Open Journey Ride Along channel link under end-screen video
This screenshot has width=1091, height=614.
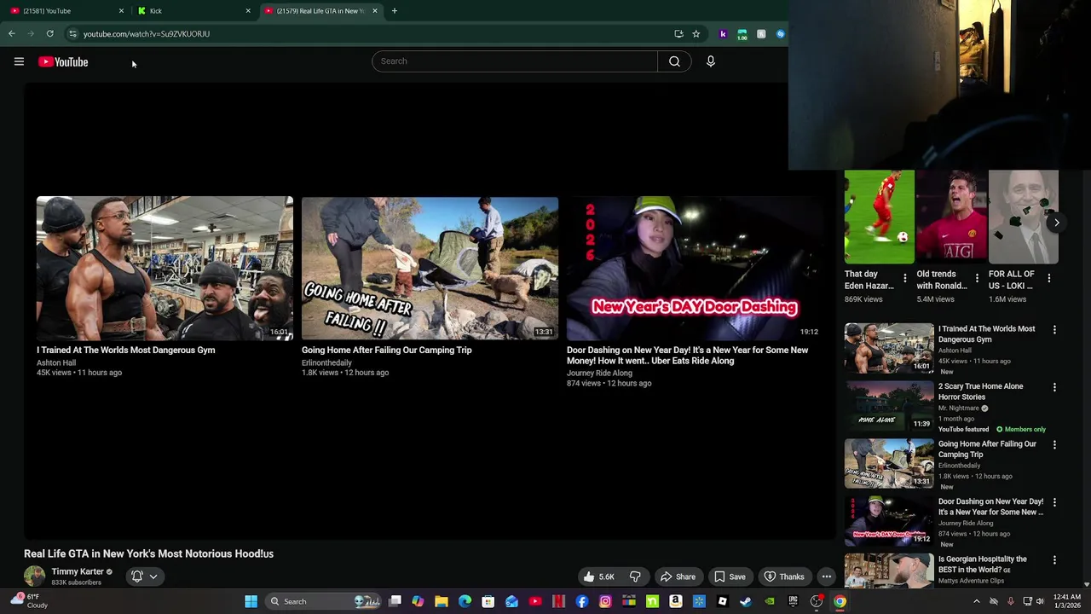[x=599, y=373]
